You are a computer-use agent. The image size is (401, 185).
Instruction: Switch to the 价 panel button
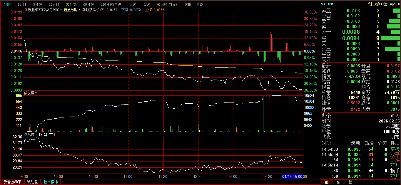338,182
